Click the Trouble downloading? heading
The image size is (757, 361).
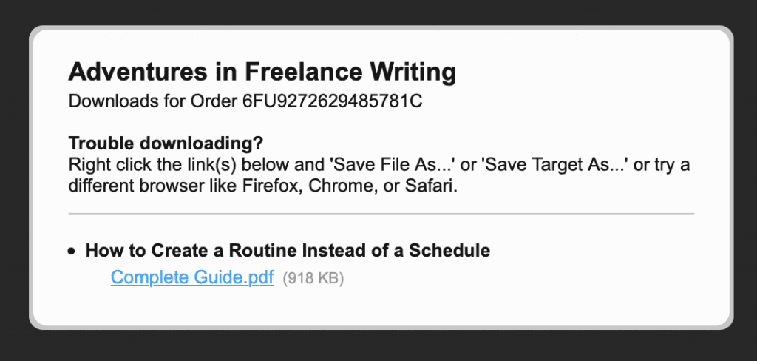click(166, 143)
